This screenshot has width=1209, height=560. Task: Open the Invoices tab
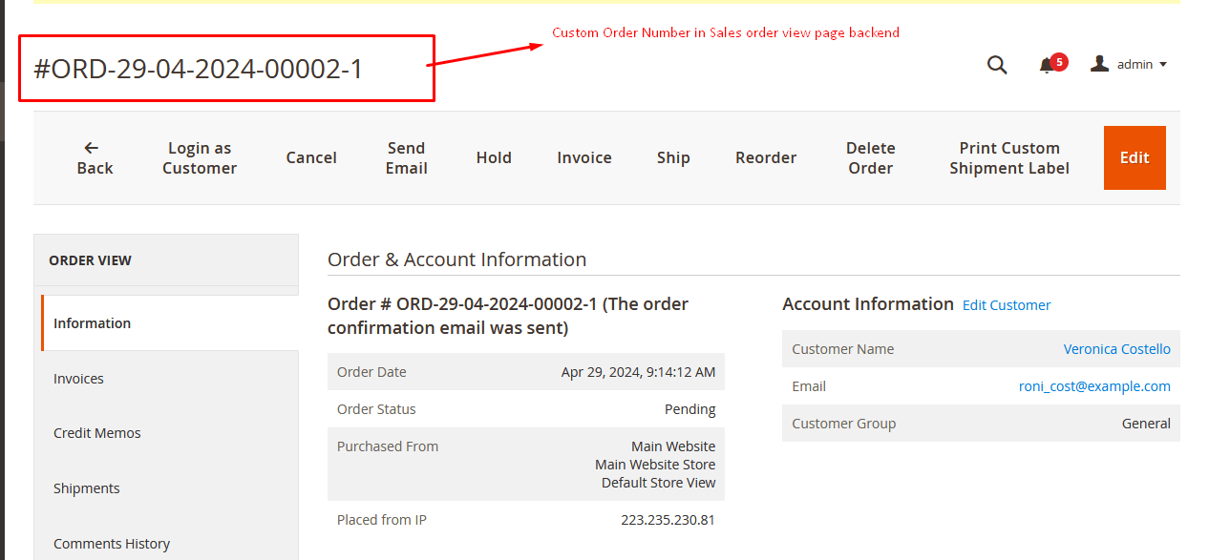78,379
